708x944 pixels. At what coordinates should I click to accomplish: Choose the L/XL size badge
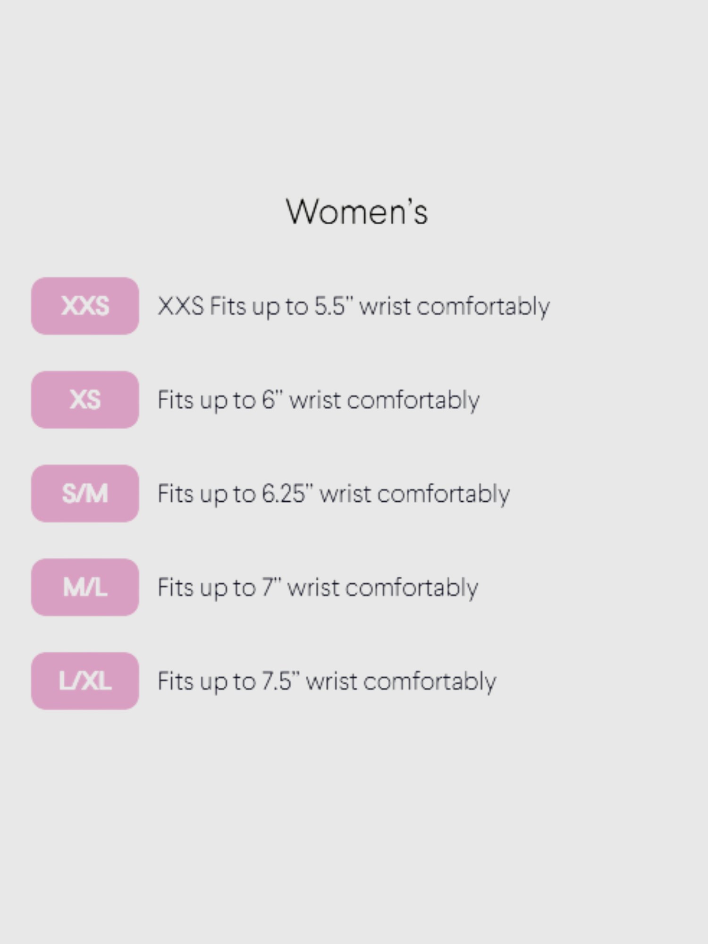tap(85, 681)
